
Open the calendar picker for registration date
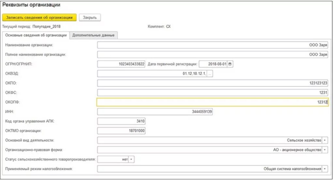(230, 64)
